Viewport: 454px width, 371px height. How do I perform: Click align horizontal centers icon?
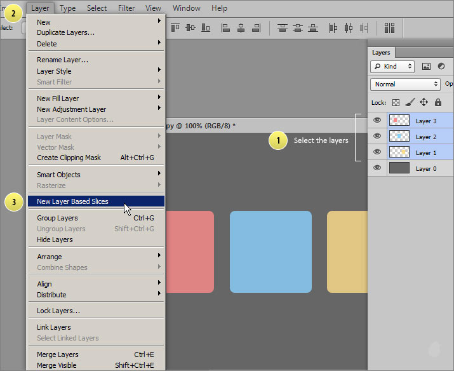click(x=241, y=28)
